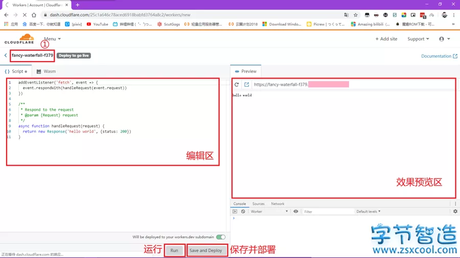Open the Support dropdown

click(x=418, y=39)
